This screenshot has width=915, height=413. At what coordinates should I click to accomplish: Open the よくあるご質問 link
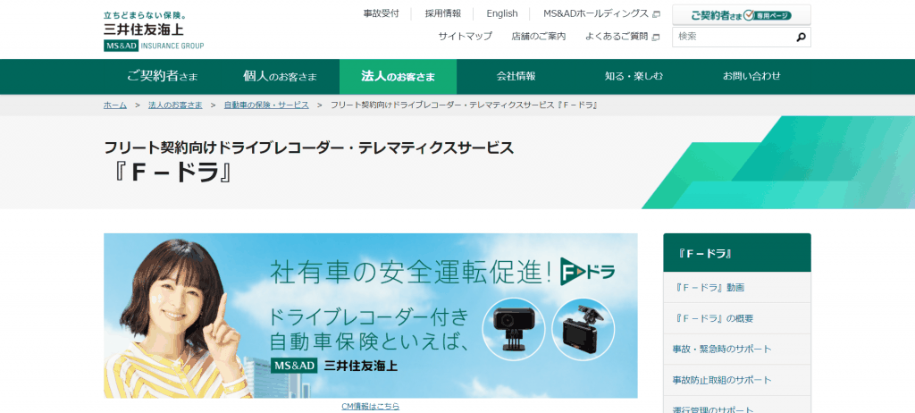coord(617,37)
